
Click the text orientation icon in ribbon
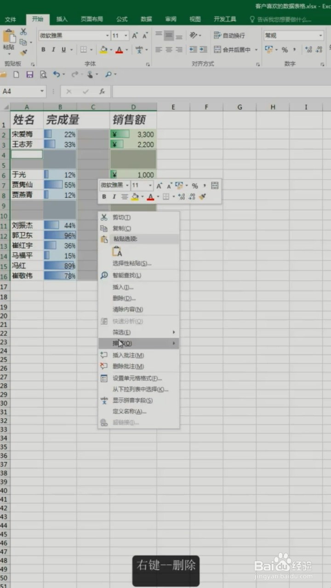click(194, 35)
